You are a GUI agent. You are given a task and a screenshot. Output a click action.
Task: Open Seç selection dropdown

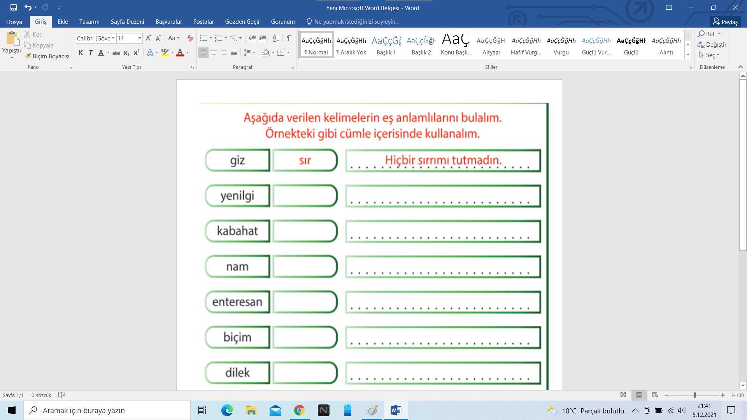point(709,55)
